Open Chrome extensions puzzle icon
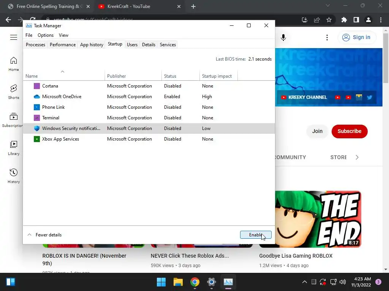The height and width of the screenshot is (291, 389). 344,20
